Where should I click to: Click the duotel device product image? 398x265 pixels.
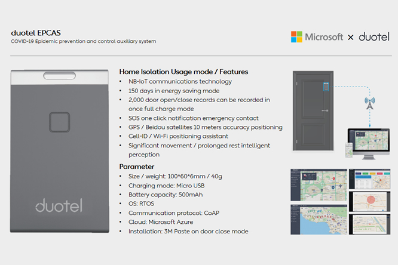pyautogui.click(x=60, y=151)
